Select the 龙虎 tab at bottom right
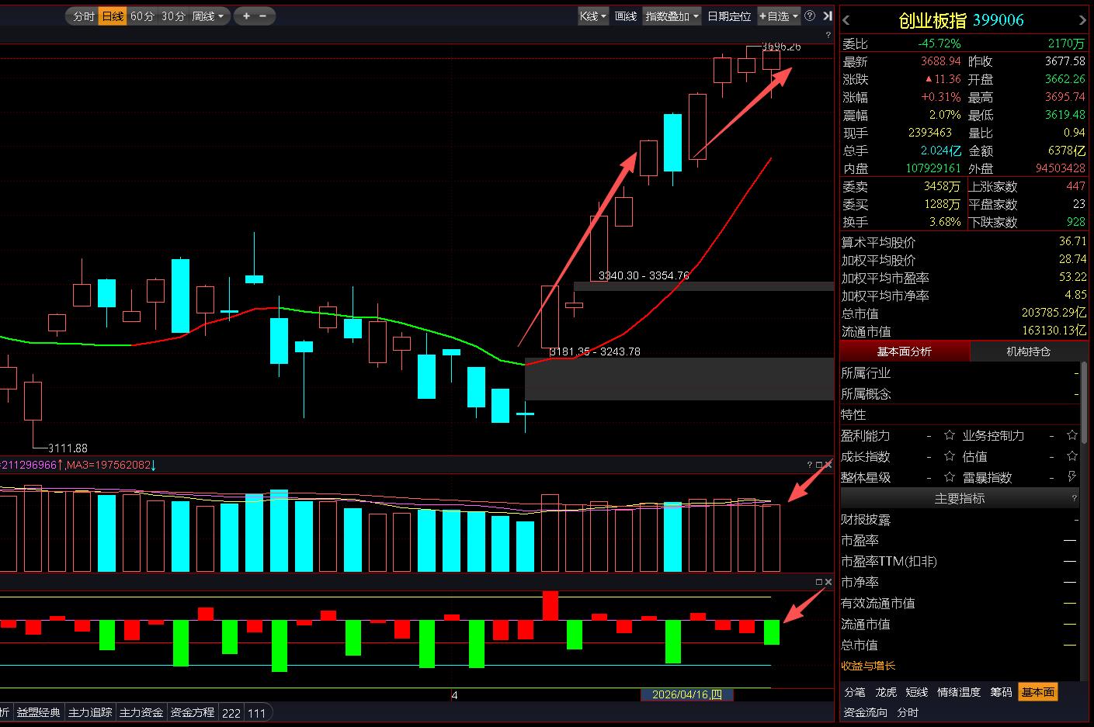1094x727 pixels. [x=886, y=692]
